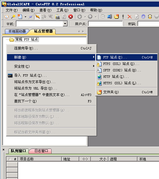Click the Rename toolbar icon
This screenshot has height=179, width=159.
click(109, 17)
